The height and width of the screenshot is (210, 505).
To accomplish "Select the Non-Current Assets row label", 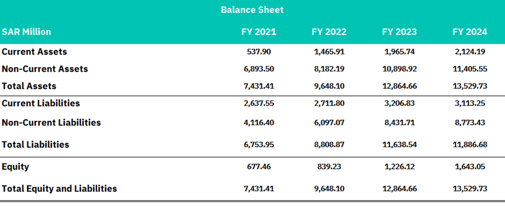I will pos(45,69).
